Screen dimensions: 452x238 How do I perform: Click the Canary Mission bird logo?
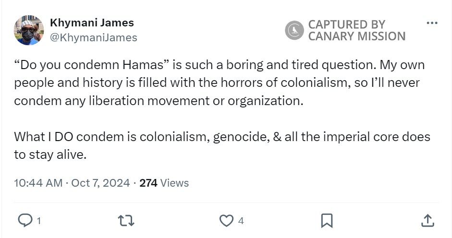(294, 30)
